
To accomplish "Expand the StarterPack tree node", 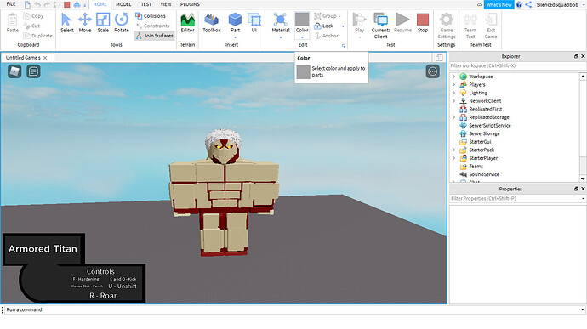I will click(x=453, y=150).
